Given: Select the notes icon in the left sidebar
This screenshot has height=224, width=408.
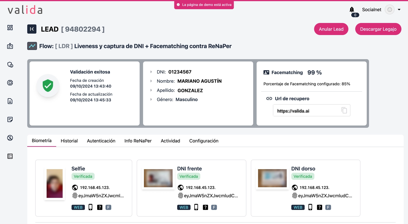Looking at the screenshot, I should click(10, 119).
